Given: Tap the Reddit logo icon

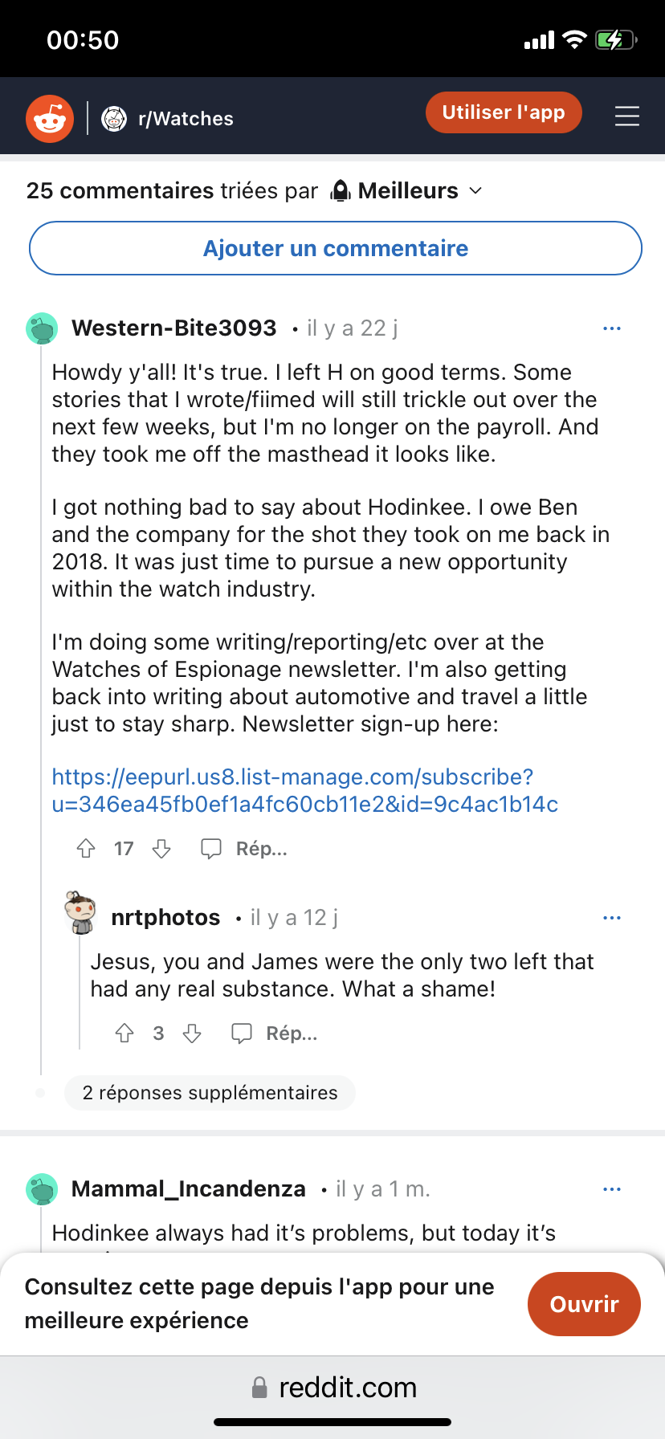Looking at the screenshot, I should click(50, 119).
